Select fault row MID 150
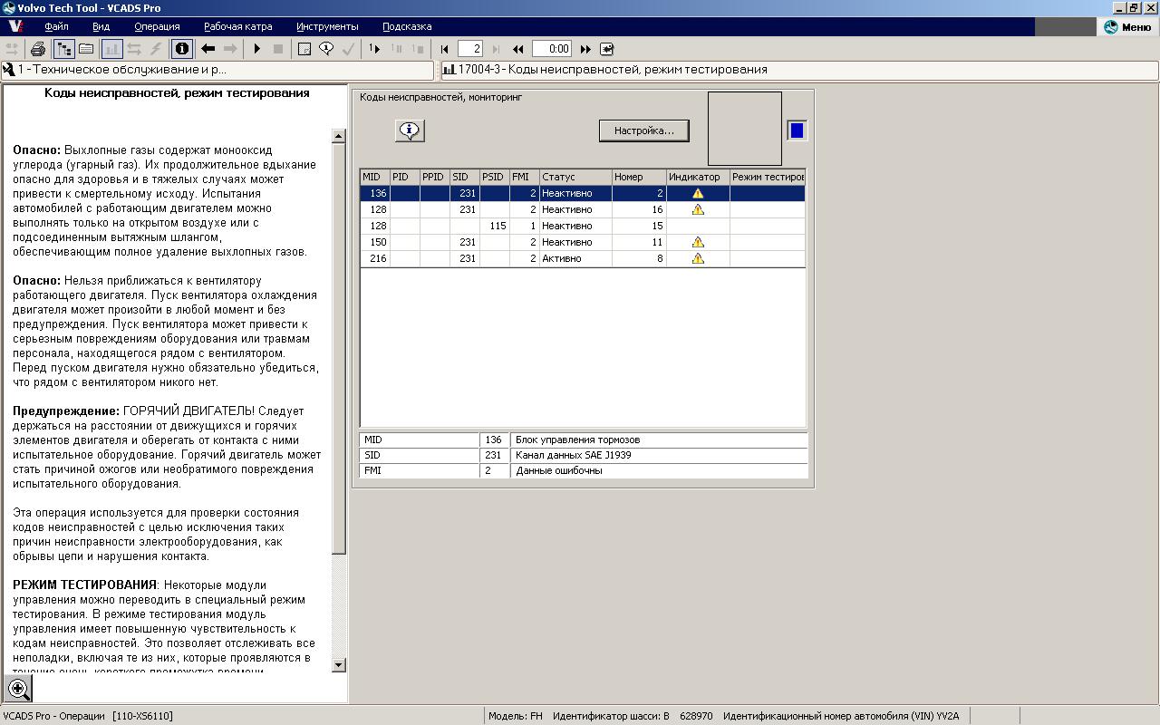 583,242
